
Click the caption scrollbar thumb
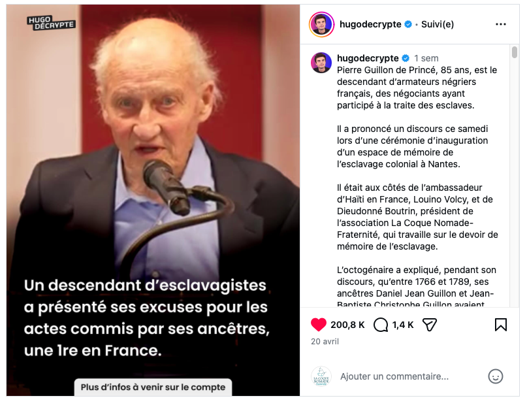pyautogui.click(x=514, y=52)
